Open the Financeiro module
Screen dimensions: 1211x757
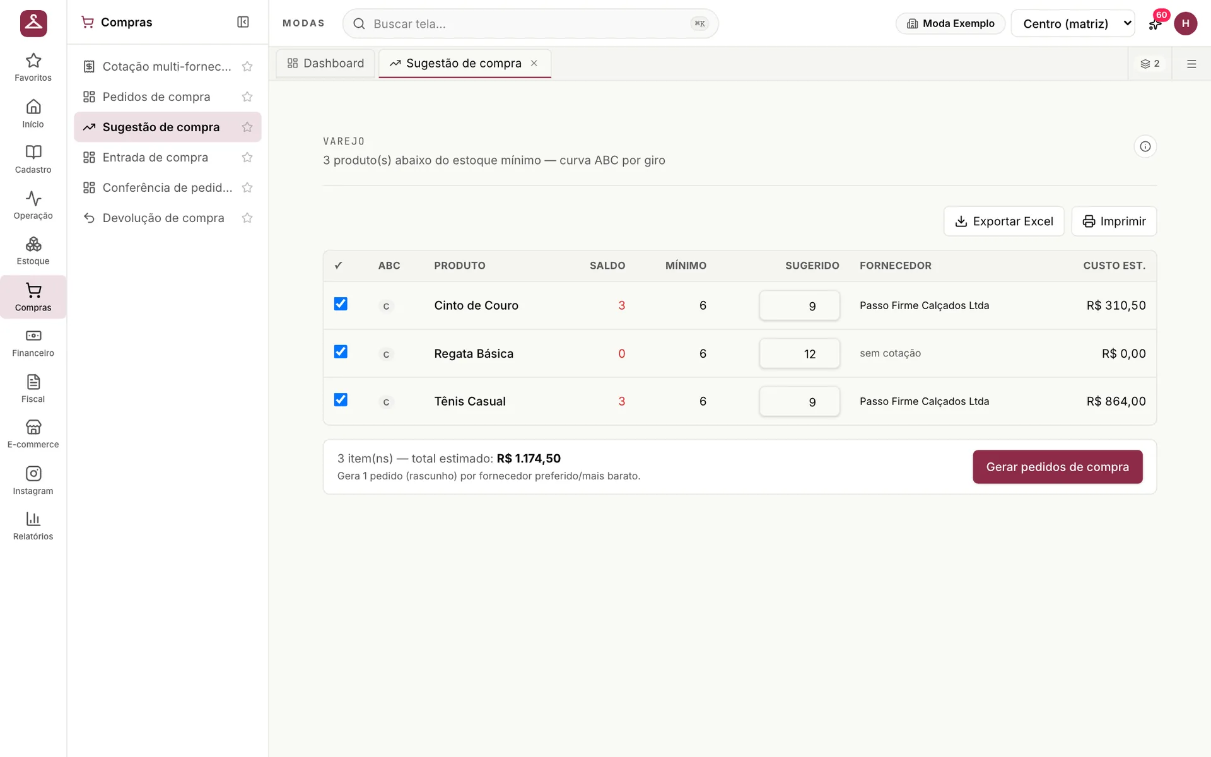33,343
